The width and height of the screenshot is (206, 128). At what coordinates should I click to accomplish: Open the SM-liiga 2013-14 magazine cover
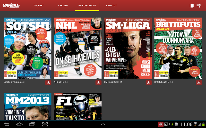point(128,48)
